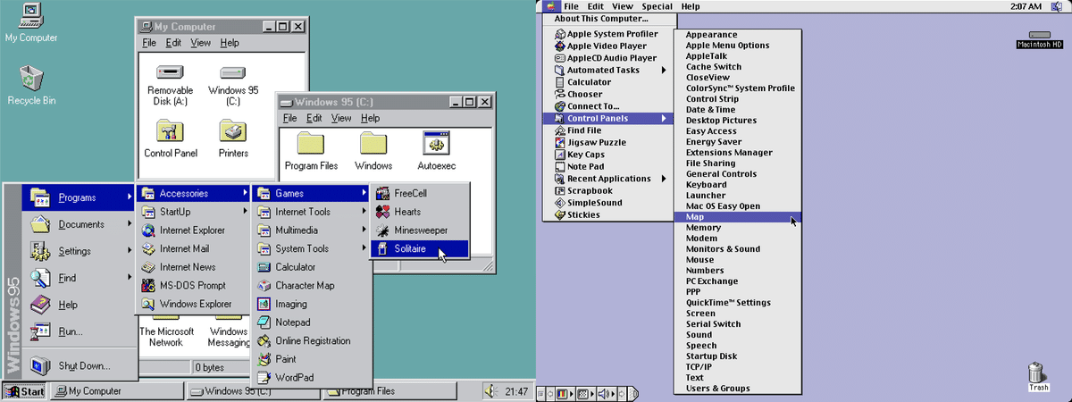Viewport: 1072px width, 402px height.
Task: Launch Minesweeper from the Games menu
Action: 419,230
